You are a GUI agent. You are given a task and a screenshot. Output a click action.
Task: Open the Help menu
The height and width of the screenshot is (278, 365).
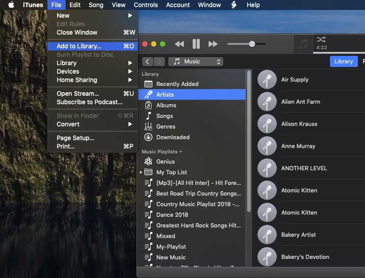click(253, 5)
